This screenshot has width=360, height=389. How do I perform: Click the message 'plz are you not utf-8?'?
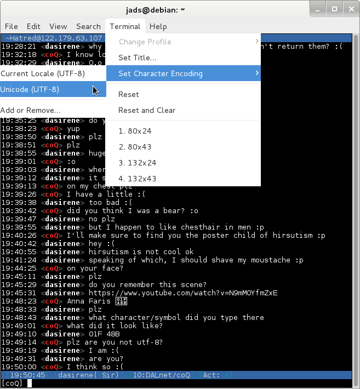coord(115,342)
